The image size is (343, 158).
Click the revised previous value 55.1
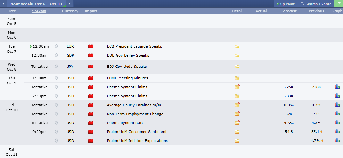click(x=315, y=132)
